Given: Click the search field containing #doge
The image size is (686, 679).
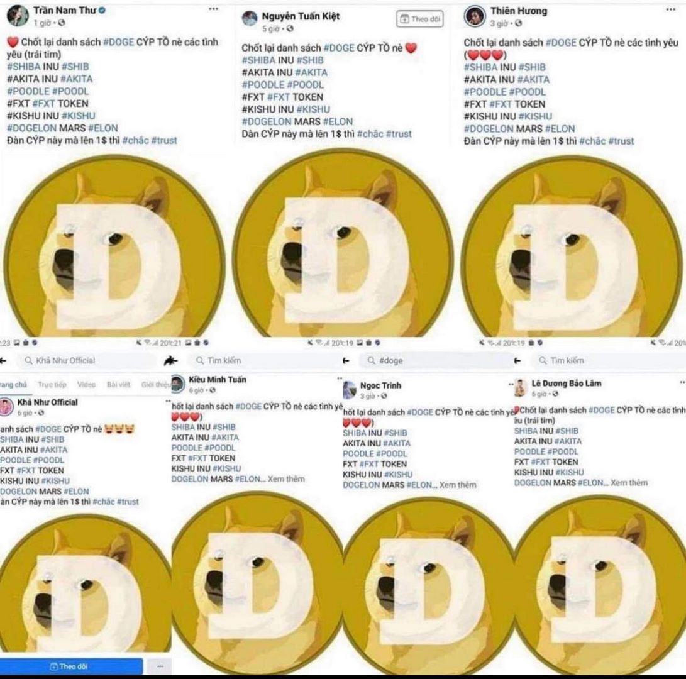Looking at the screenshot, I should pos(436,360).
